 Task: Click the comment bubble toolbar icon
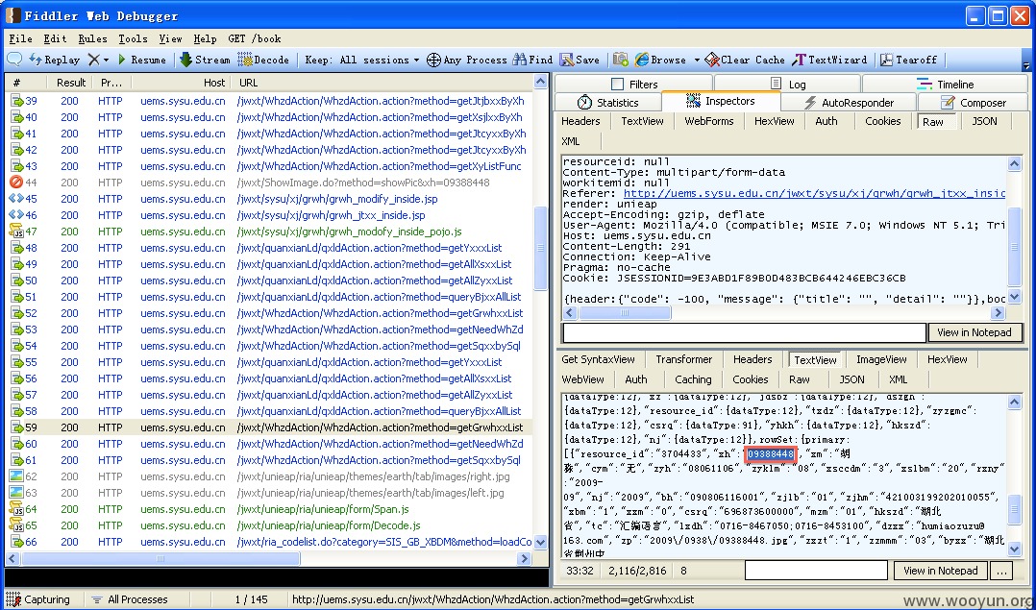tap(13, 60)
